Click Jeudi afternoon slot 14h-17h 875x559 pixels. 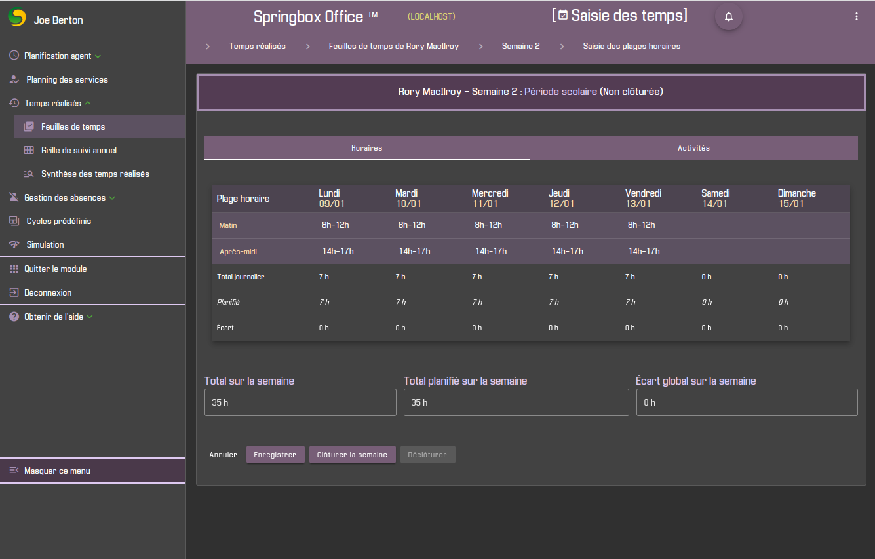(x=568, y=251)
